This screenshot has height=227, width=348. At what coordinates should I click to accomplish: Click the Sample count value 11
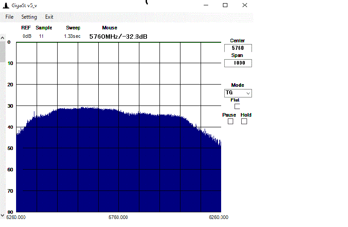pyautogui.click(x=41, y=36)
